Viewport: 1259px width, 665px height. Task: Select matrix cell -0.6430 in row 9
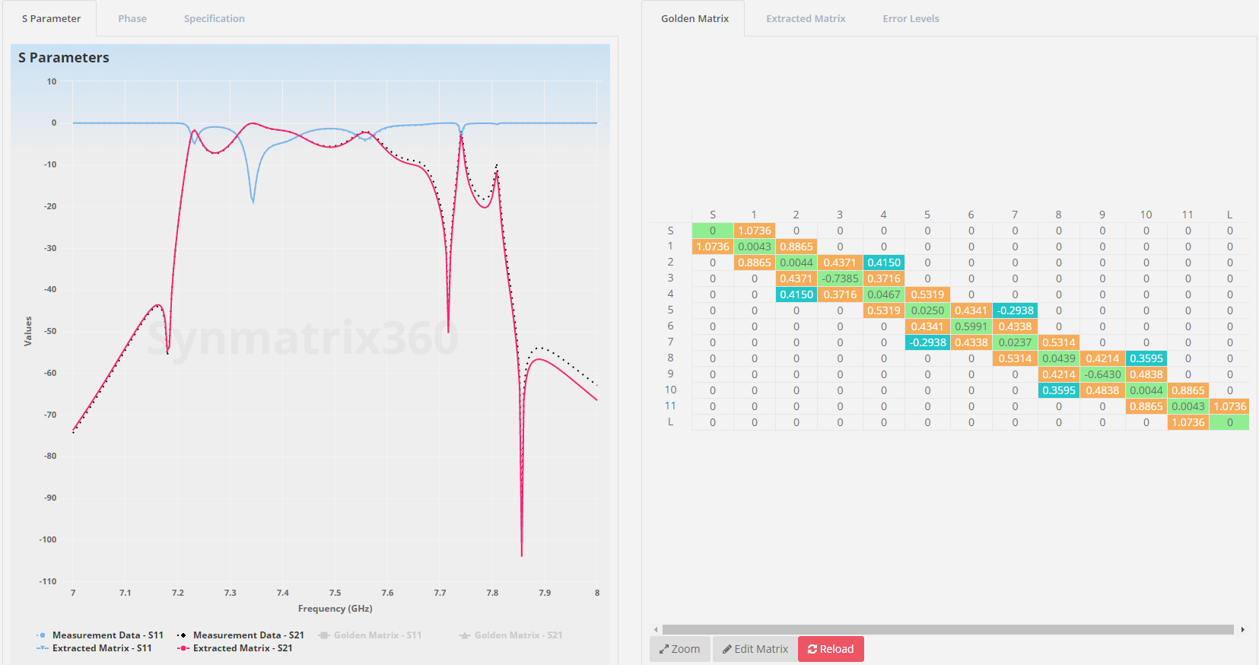click(1102, 374)
